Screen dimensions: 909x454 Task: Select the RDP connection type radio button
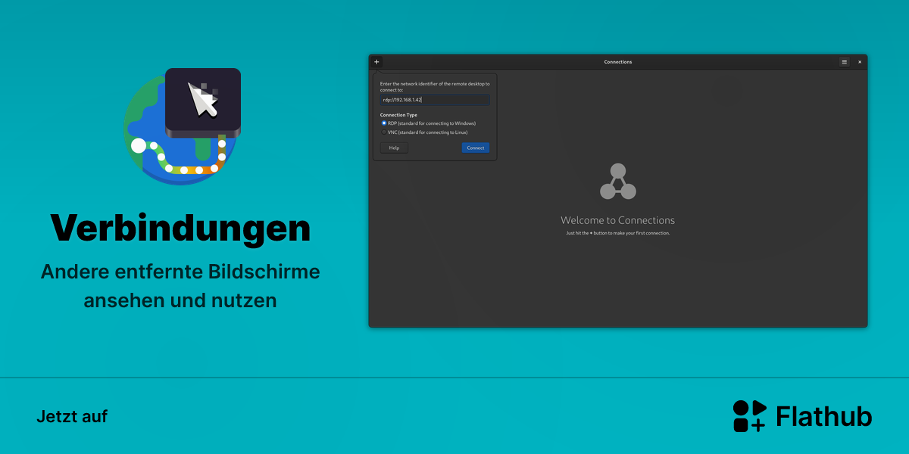tap(384, 123)
